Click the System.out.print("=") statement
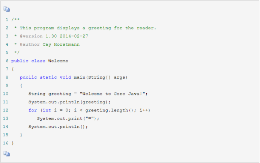260x163 pixels. [68, 118]
